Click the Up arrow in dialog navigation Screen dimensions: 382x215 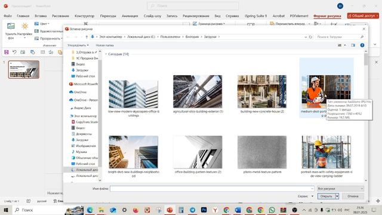click(87, 37)
